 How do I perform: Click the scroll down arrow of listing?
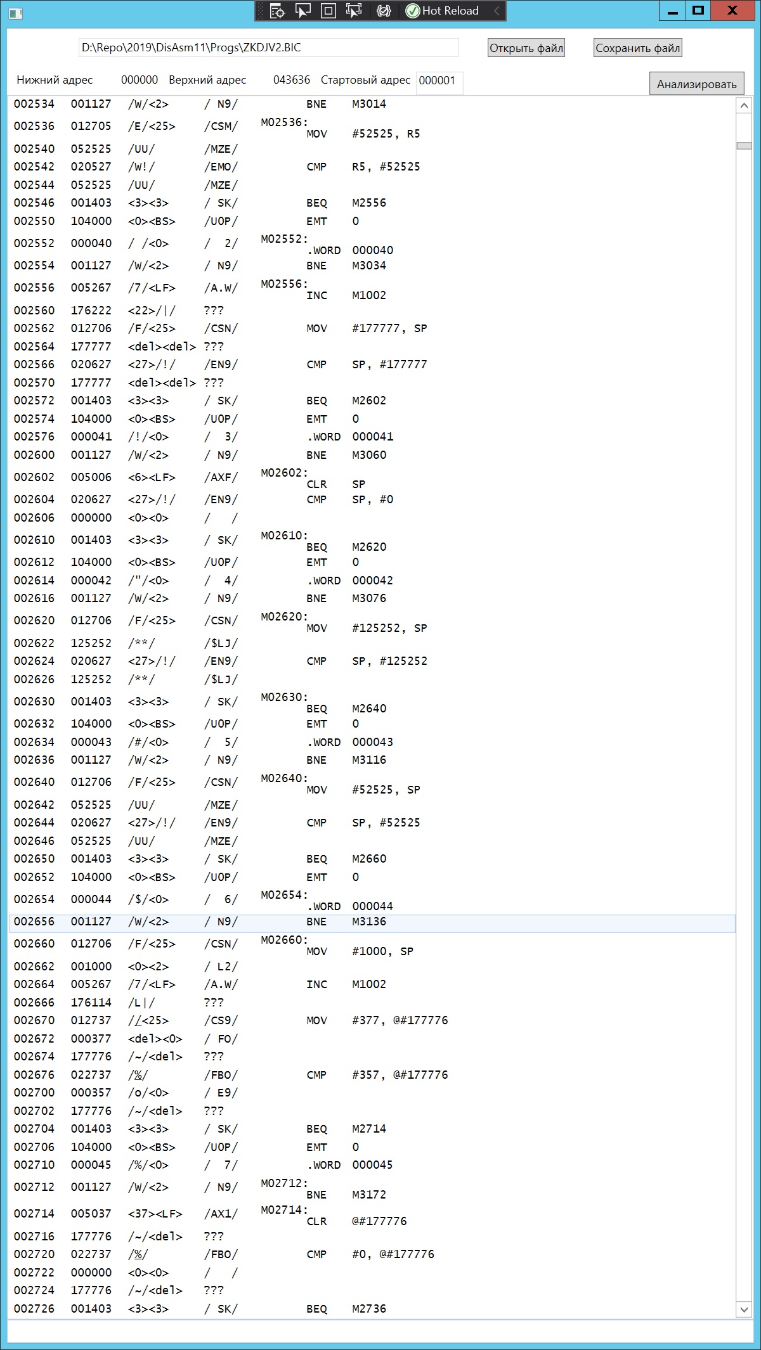tap(744, 1309)
